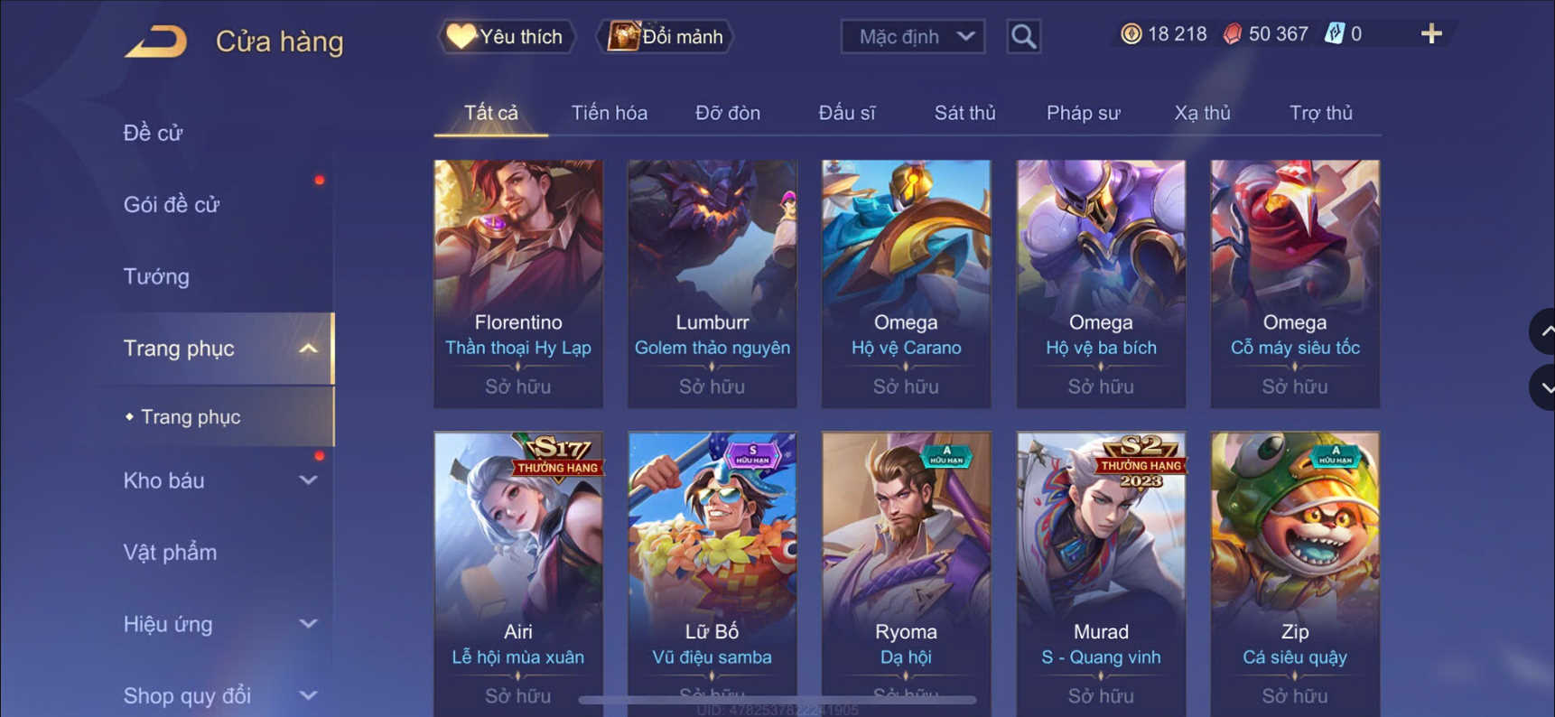1555x717 pixels.
Task: Select Florentino Thần thoại Hy Lạp skin
Action: pos(518,284)
